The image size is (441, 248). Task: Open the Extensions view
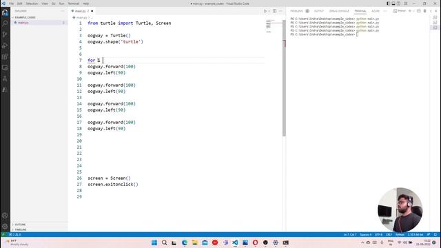pos(5,56)
